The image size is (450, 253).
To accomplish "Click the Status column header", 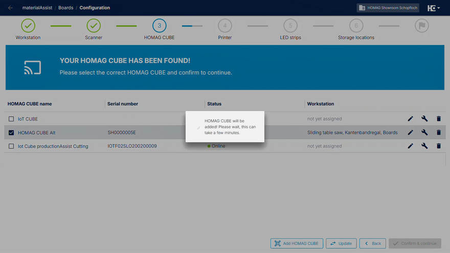I will [214, 104].
